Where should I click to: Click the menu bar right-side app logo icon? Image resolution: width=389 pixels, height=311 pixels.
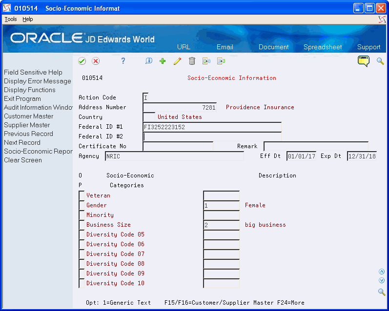(382, 19)
